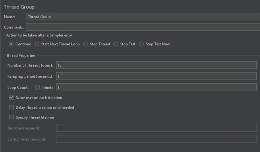
Task: Select the Stop Test Now option
Action: 141,44
